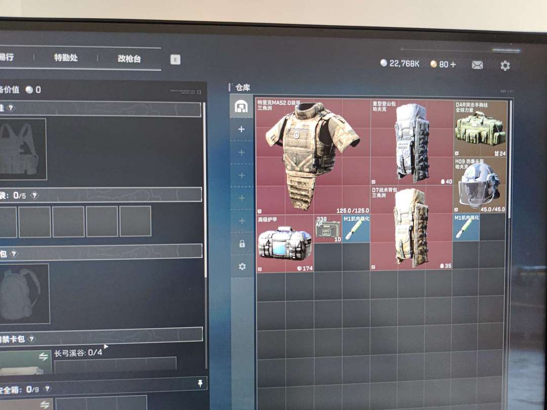Click the locked stash slot padlock
547x410 pixels.
pos(242,243)
